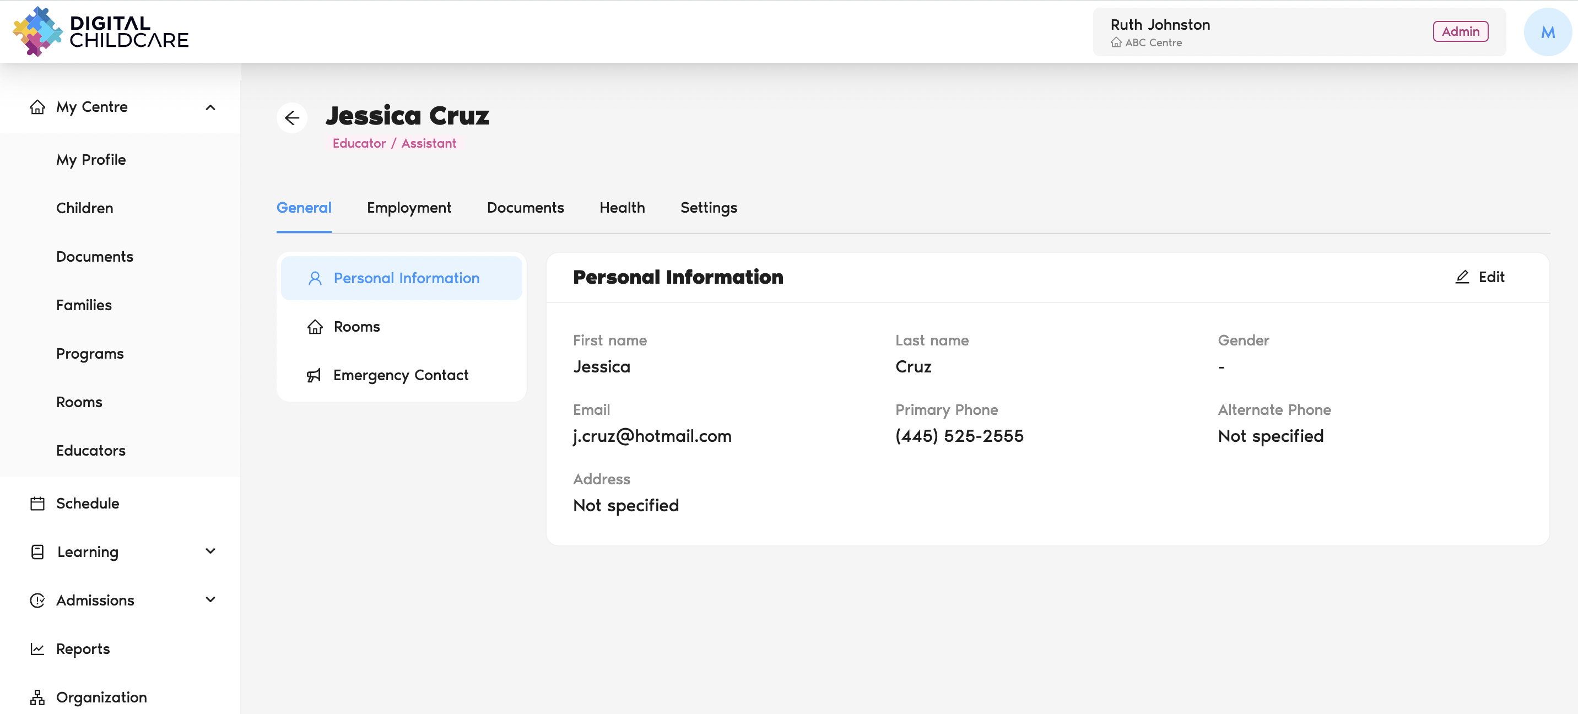Open the Health tab
Image resolution: width=1578 pixels, height=714 pixels.
(622, 208)
